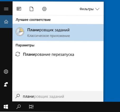120x112 pixels.
Task: Open Планирование перезапуска settings result
Action: click(x=58, y=54)
